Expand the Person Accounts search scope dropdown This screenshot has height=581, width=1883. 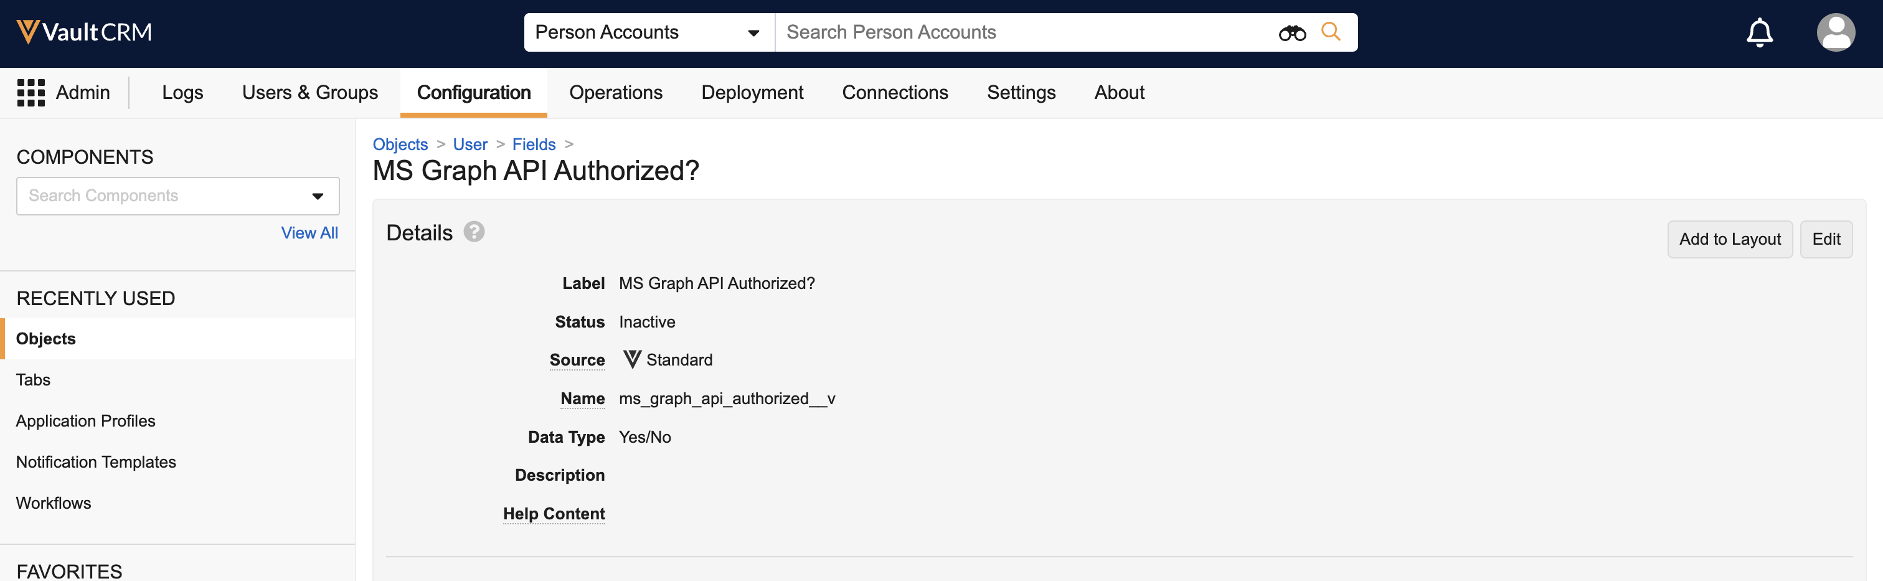pyautogui.click(x=753, y=33)
